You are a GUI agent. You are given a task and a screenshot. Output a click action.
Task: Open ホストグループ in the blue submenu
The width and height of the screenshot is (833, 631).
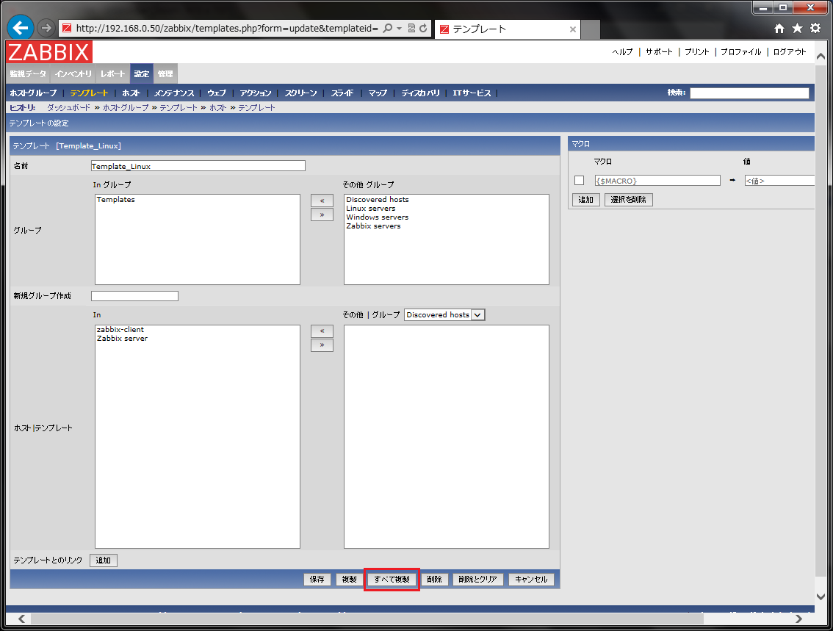[x=33, y=93]
